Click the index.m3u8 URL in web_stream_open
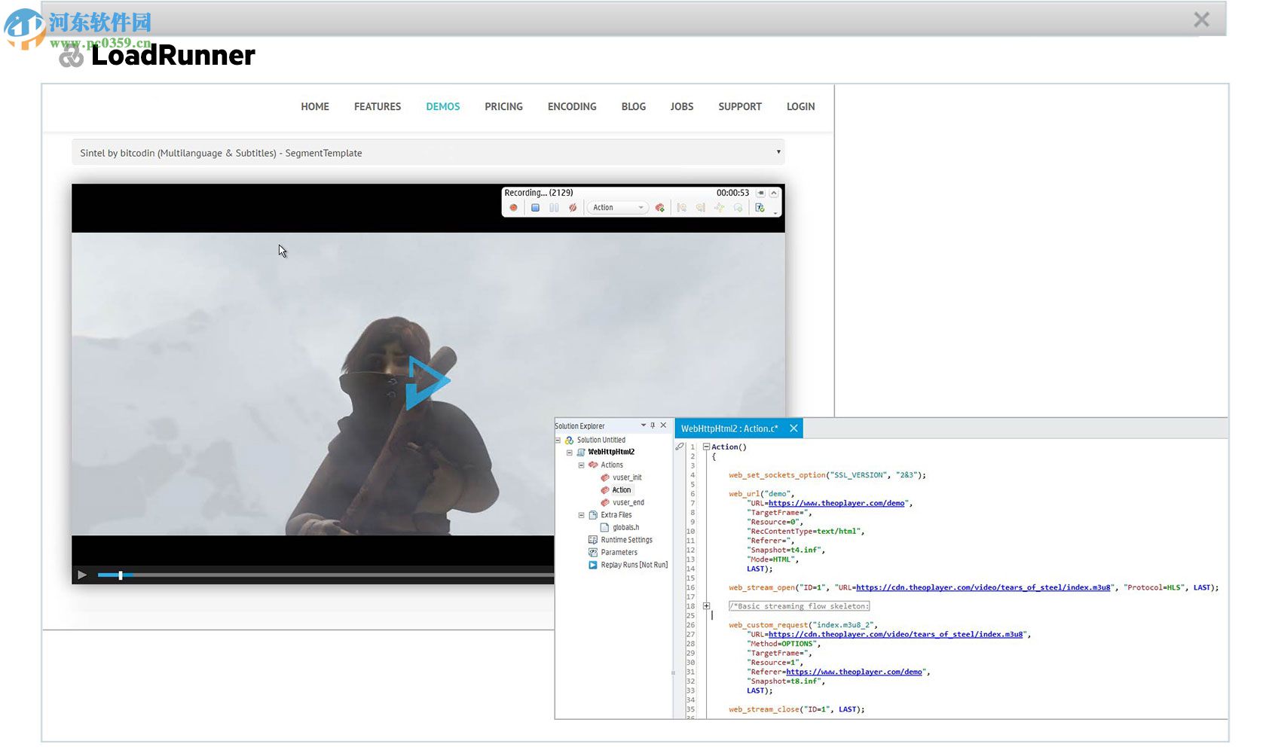Image resolution: width=1266 pixels, height=753 pixels. point(983,588)
